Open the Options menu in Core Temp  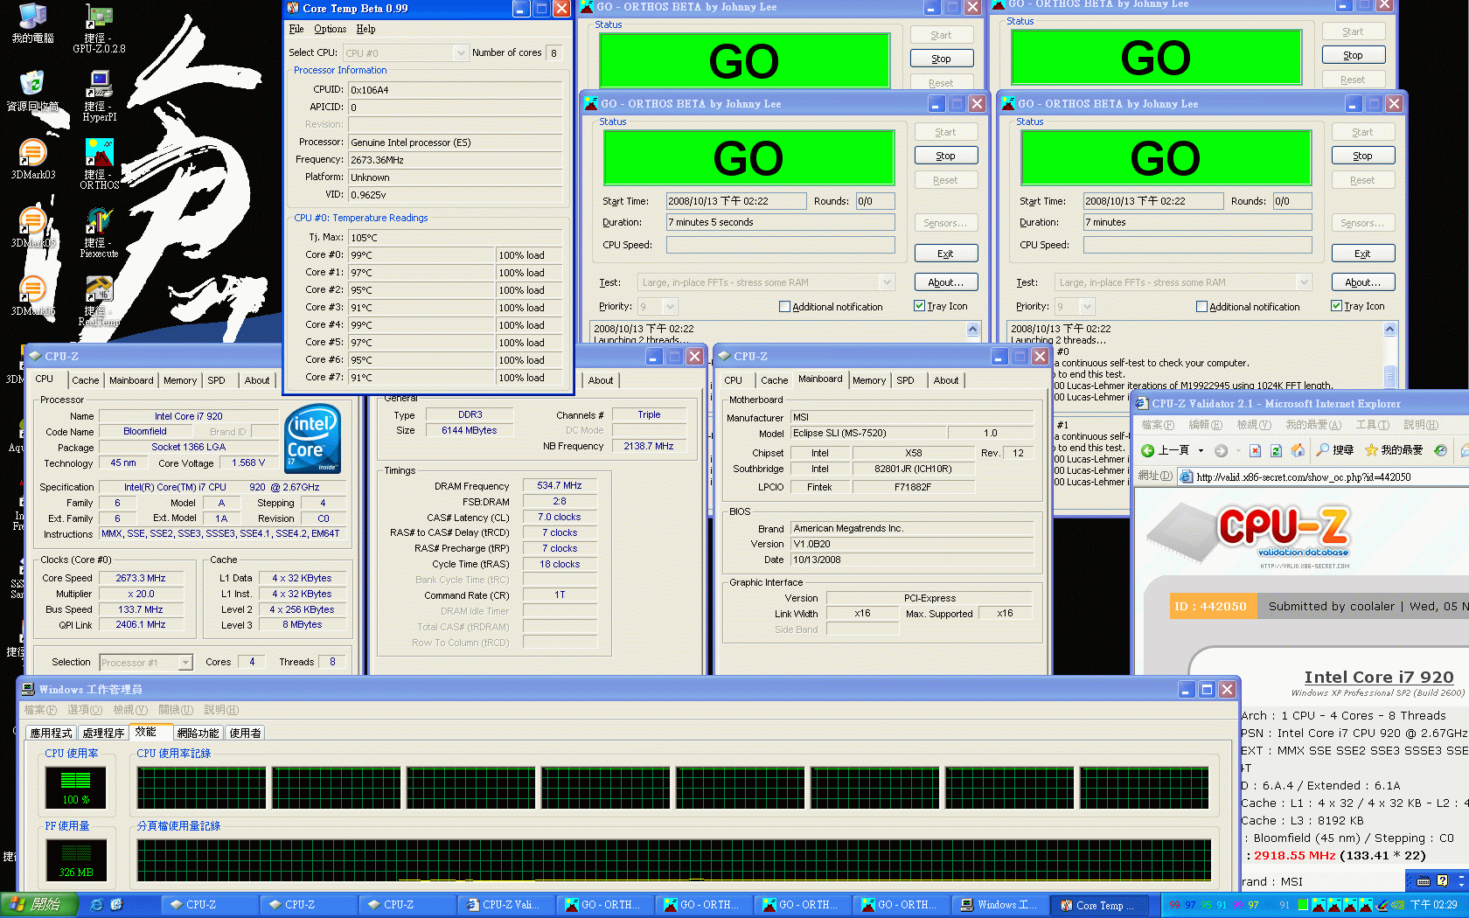[331, 29]
